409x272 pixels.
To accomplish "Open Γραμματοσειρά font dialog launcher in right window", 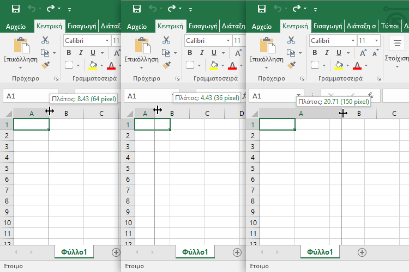I will click(x=378, y=78).
